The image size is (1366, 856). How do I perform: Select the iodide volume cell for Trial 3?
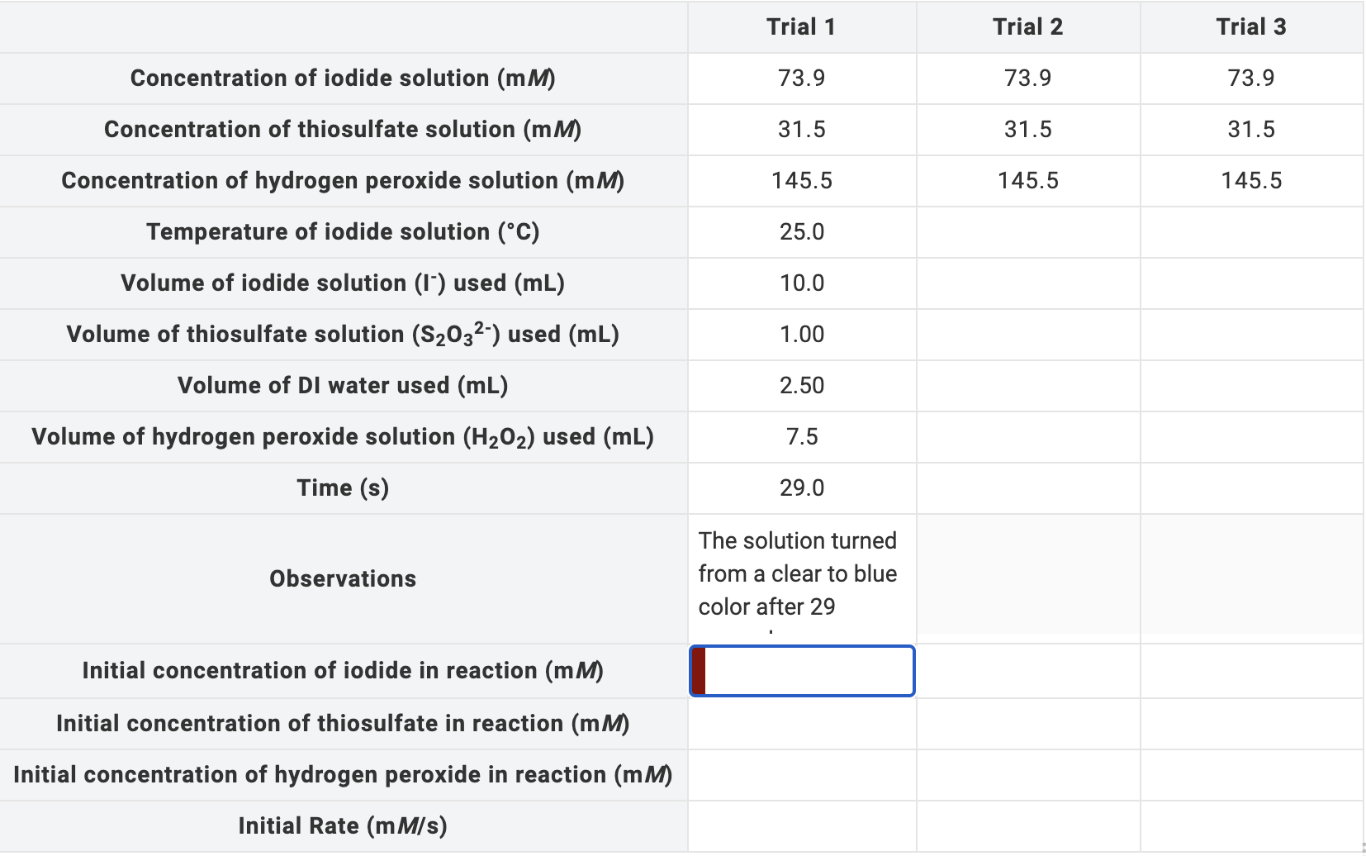click(x=1250, y=283)
